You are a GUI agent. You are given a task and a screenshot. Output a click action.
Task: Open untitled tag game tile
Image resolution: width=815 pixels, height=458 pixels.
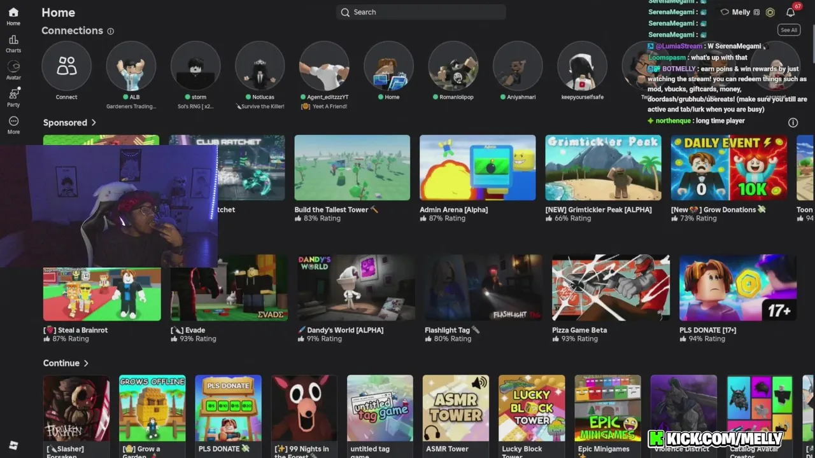(380, 408)
